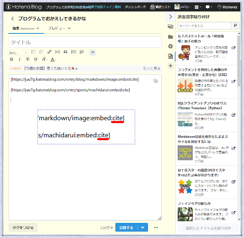Insert numbered list

(x=41, y=52)
